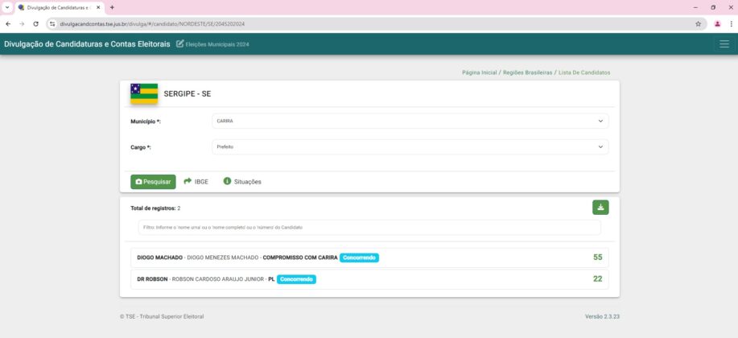The height and width of the screenshot is (338, 738).
Task: Open candidate DIOGO MACHADO row
Action: pos(369,258)
